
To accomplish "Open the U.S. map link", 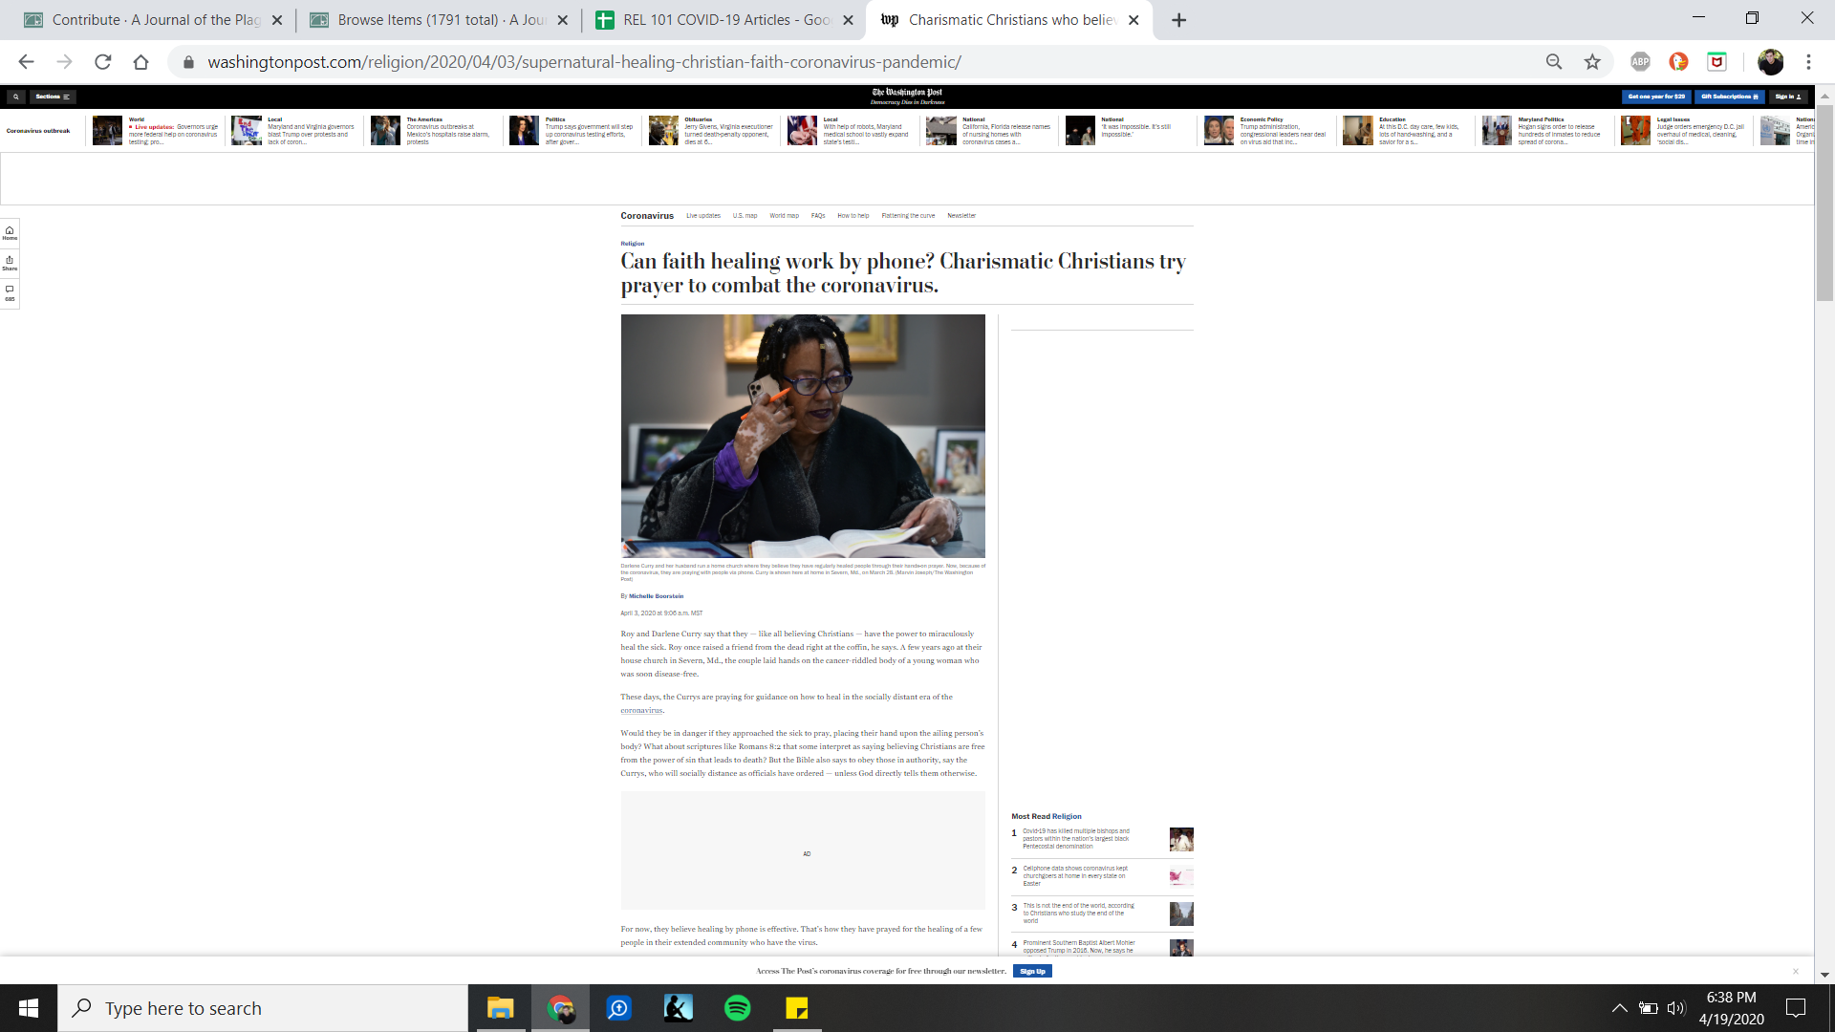I will 745,216.
